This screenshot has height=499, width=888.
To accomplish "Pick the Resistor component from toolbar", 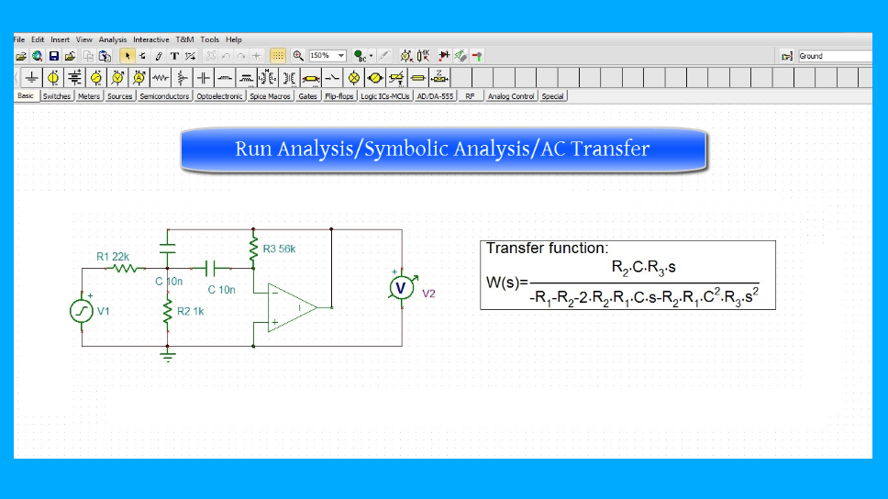I will pos(161,78).
